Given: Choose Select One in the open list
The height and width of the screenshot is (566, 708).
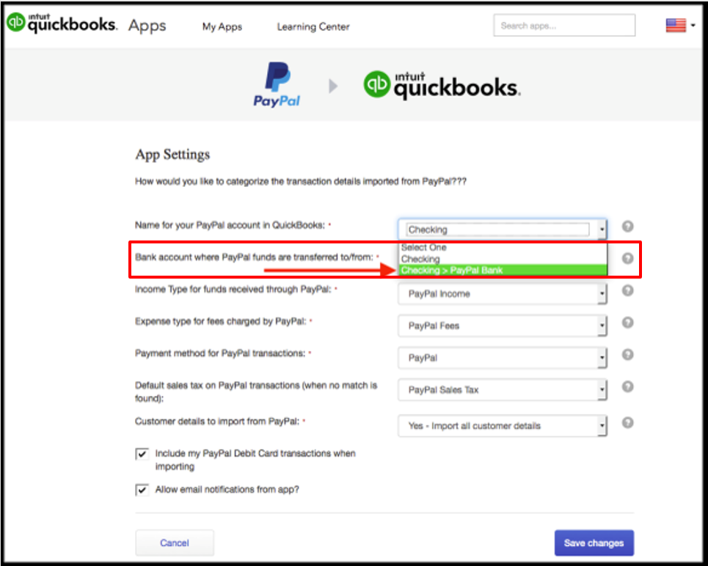Looking at the screenshot, I should tap(503, 247).
